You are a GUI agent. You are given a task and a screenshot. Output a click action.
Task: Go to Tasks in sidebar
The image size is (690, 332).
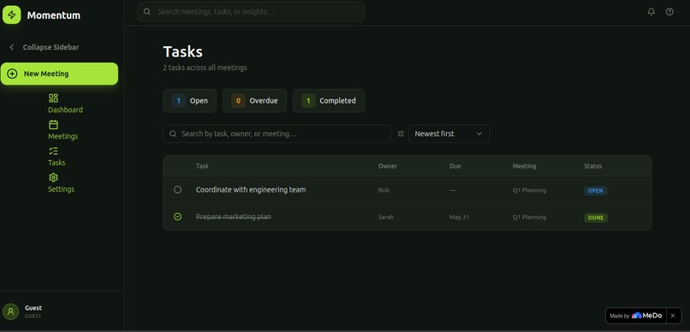(x=57, y=163)
